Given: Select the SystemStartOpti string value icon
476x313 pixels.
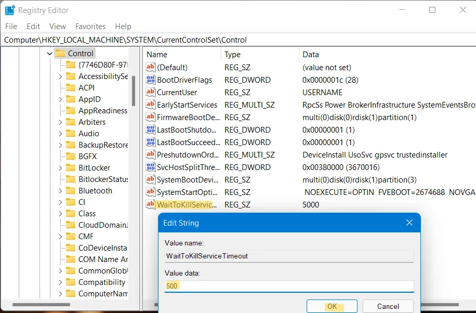Looking at the screenshot, I should pos(151,192).
